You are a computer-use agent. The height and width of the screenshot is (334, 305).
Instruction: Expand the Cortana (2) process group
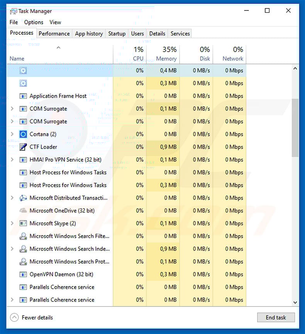(12, 134)
